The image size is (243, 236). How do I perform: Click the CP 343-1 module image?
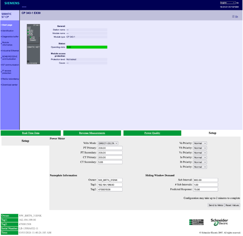coord(34,44)
